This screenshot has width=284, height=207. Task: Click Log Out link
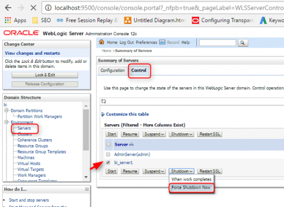point(127,42)
